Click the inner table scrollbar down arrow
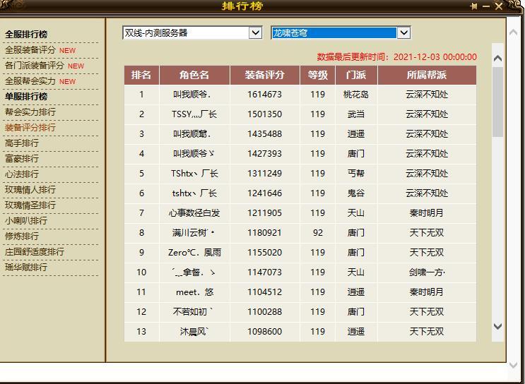 click(x=497, y=326)
